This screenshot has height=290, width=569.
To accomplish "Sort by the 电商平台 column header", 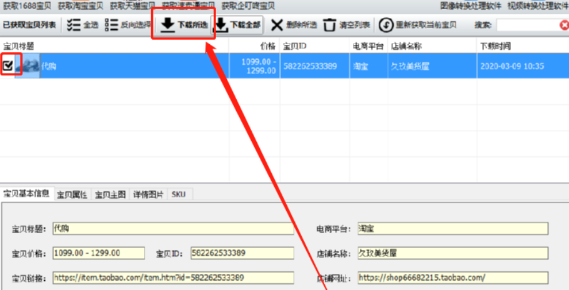I will (x=368, y=46).
